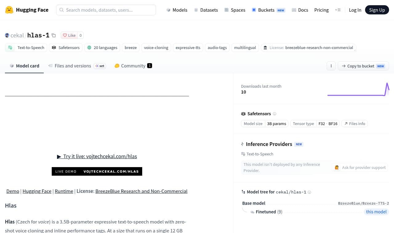394x233 pixels.
Task: Focus the search models input field
Action: point(106,10)
